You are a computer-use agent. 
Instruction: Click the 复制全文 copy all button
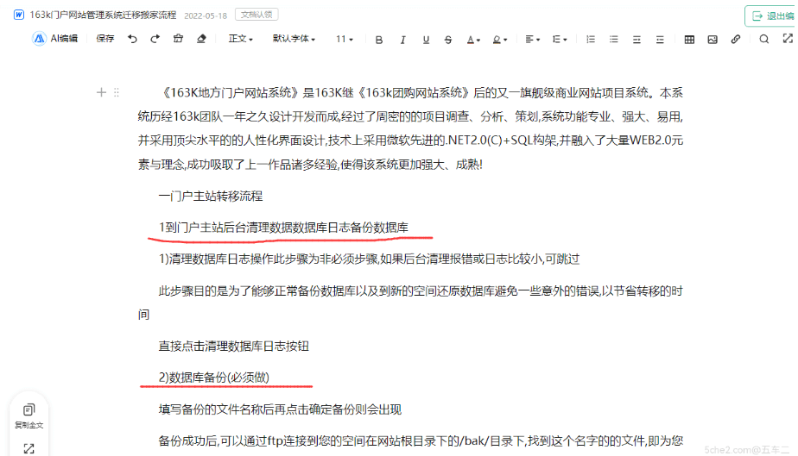pyautogui.click(x=28, y=416)
